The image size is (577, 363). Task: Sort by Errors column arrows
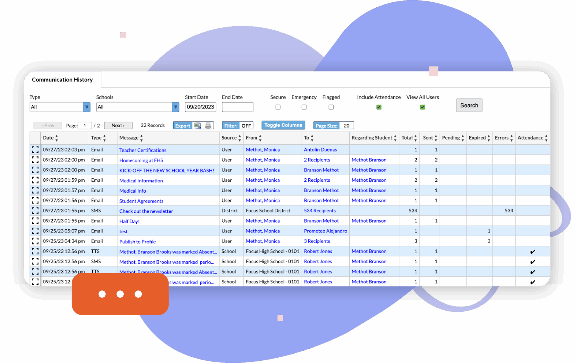point(511,138)
